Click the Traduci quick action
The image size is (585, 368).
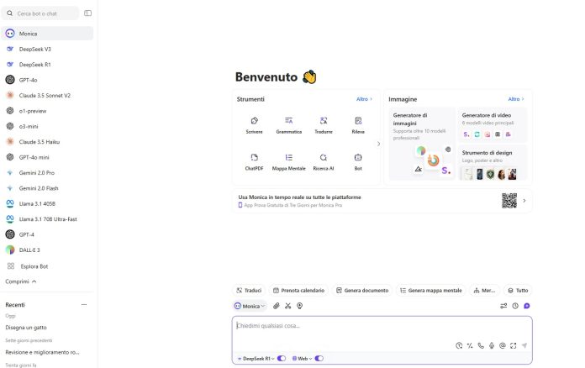pos(249,291)
